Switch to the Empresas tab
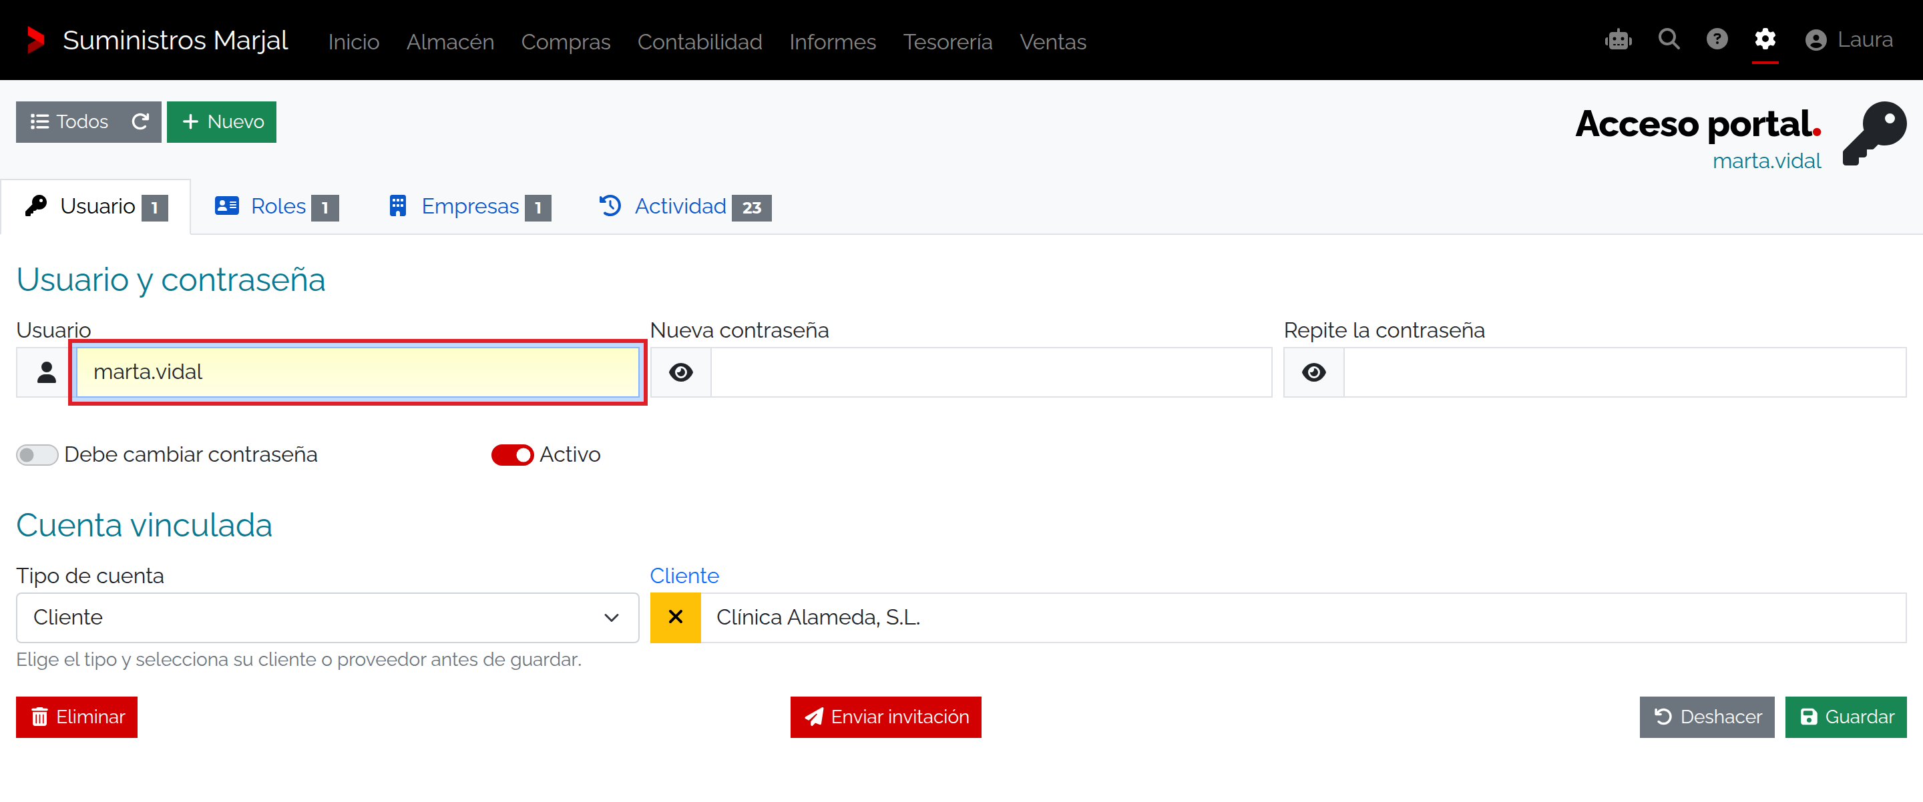1923x802 pixels. coord(469,206)
